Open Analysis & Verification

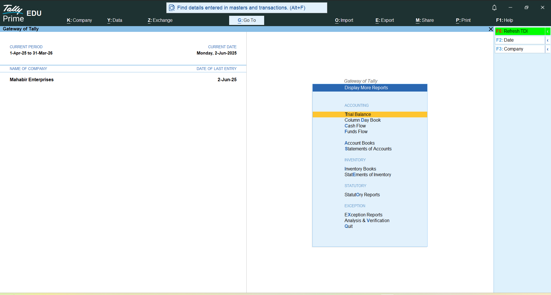point(367,221)
